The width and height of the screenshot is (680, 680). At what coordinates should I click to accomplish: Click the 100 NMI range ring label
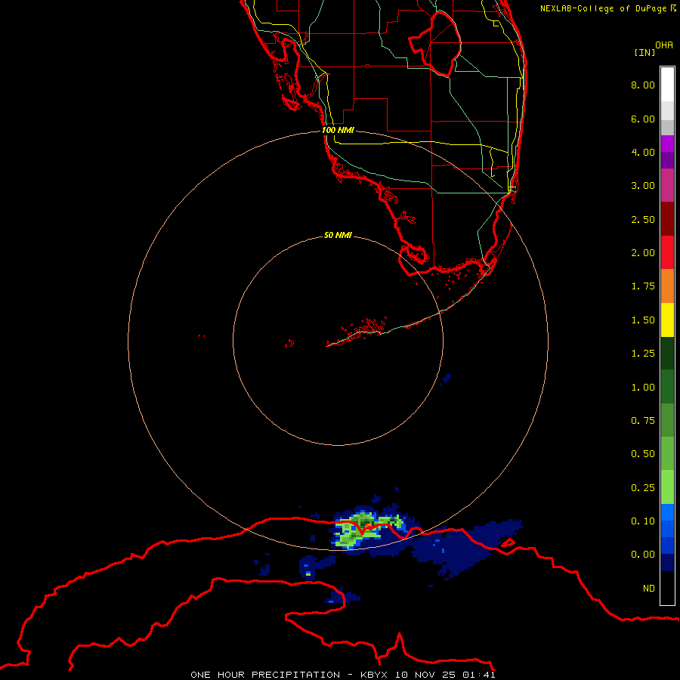[x=338, y=130]
